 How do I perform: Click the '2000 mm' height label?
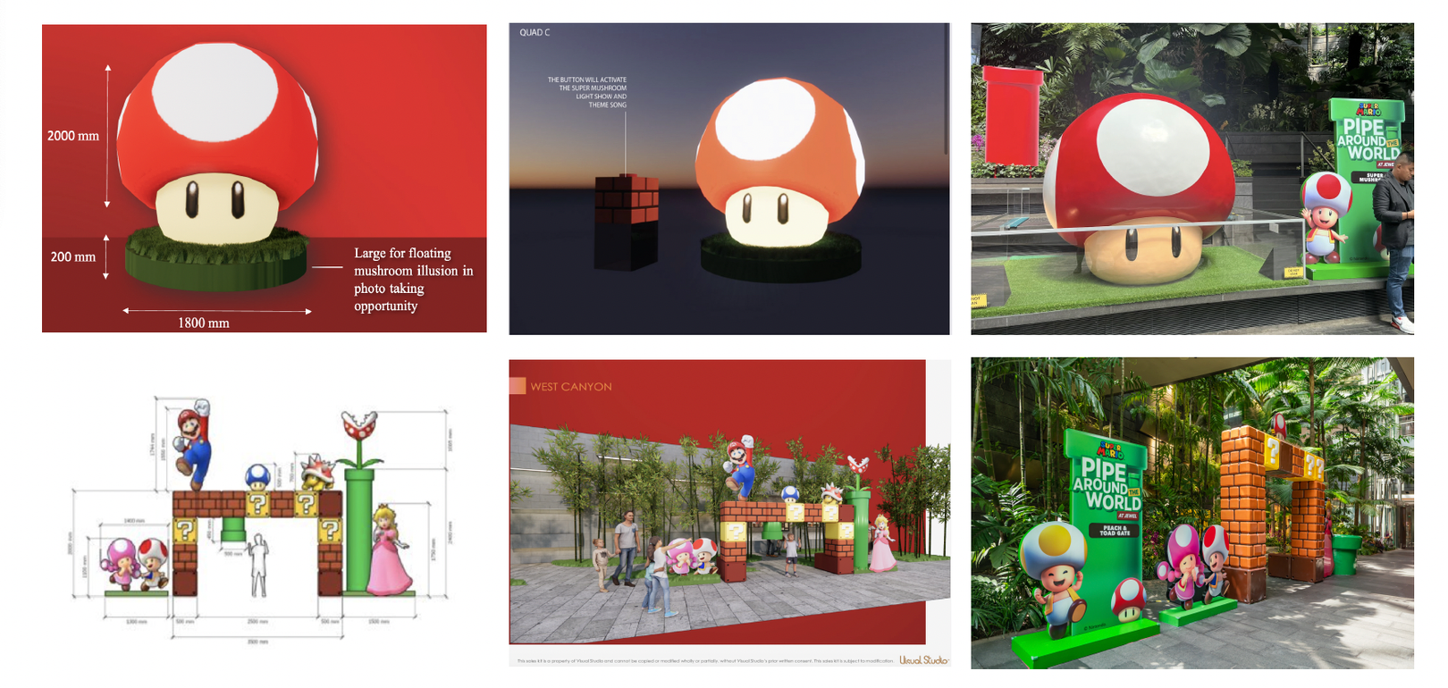(x=73, y=136)
